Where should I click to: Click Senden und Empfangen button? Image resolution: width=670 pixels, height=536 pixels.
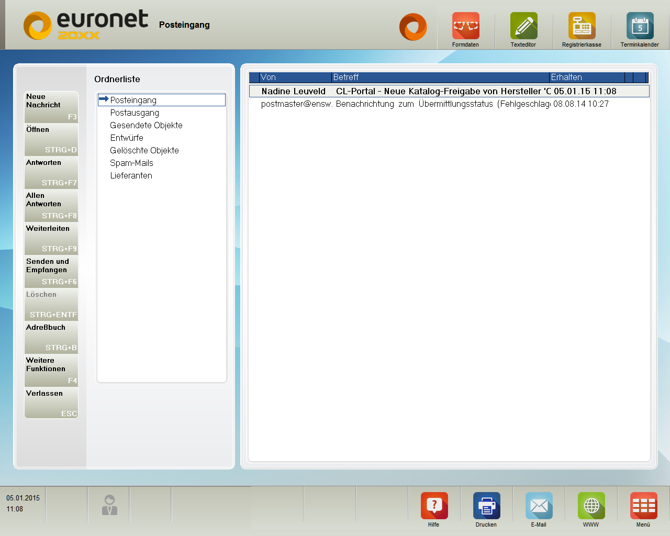pyautogui.click(x=51, y=272)
